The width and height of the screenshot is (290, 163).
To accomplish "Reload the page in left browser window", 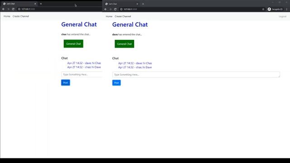I will (x=13, y=9).
